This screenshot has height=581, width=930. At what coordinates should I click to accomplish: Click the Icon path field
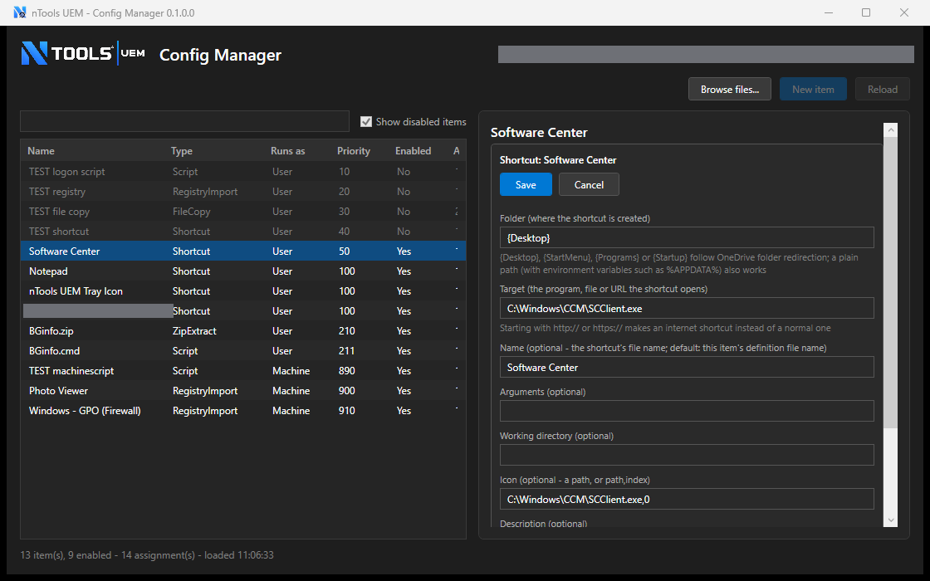[x=687, y=499]
